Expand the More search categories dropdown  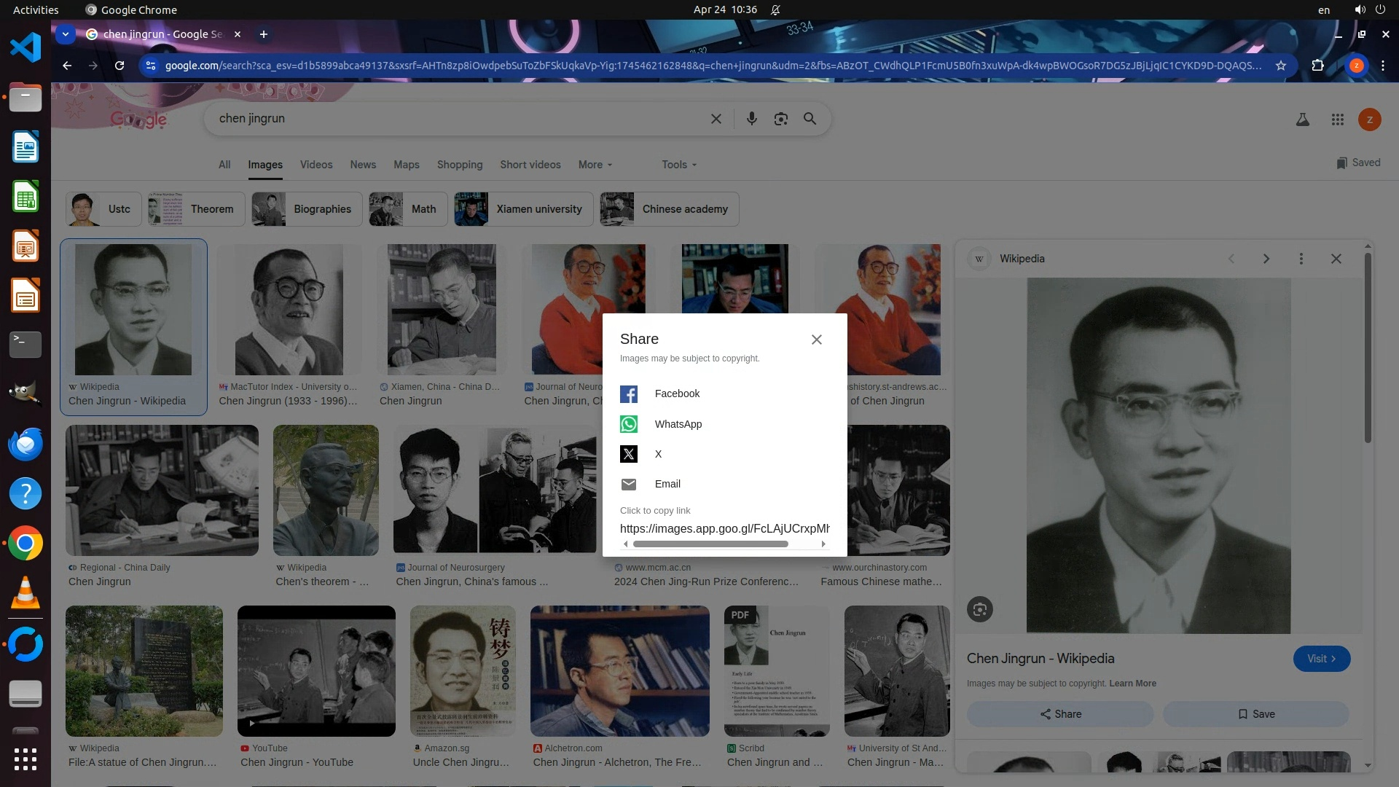595,165
